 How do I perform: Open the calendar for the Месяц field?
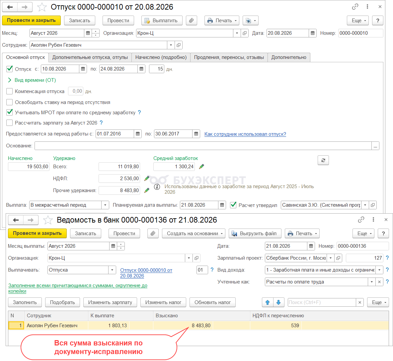[88, 33]
